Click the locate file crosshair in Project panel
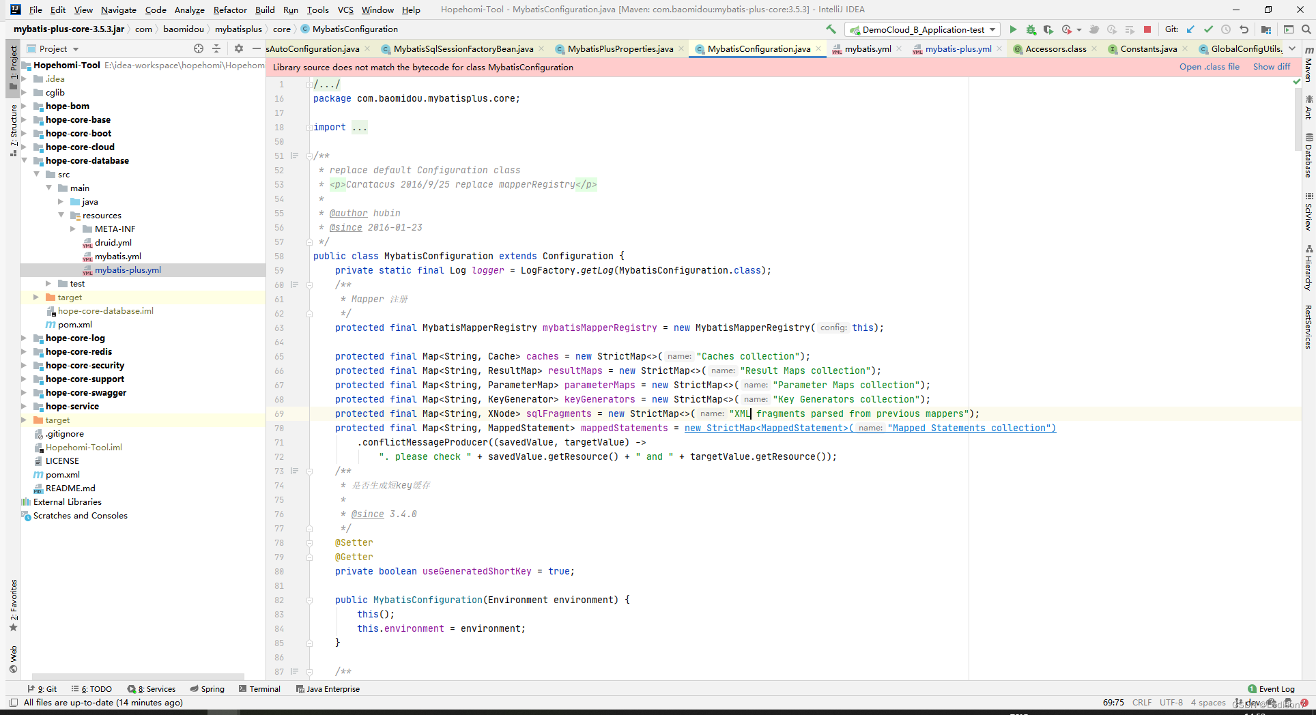The image size is (1316, 715). [199, 48]
